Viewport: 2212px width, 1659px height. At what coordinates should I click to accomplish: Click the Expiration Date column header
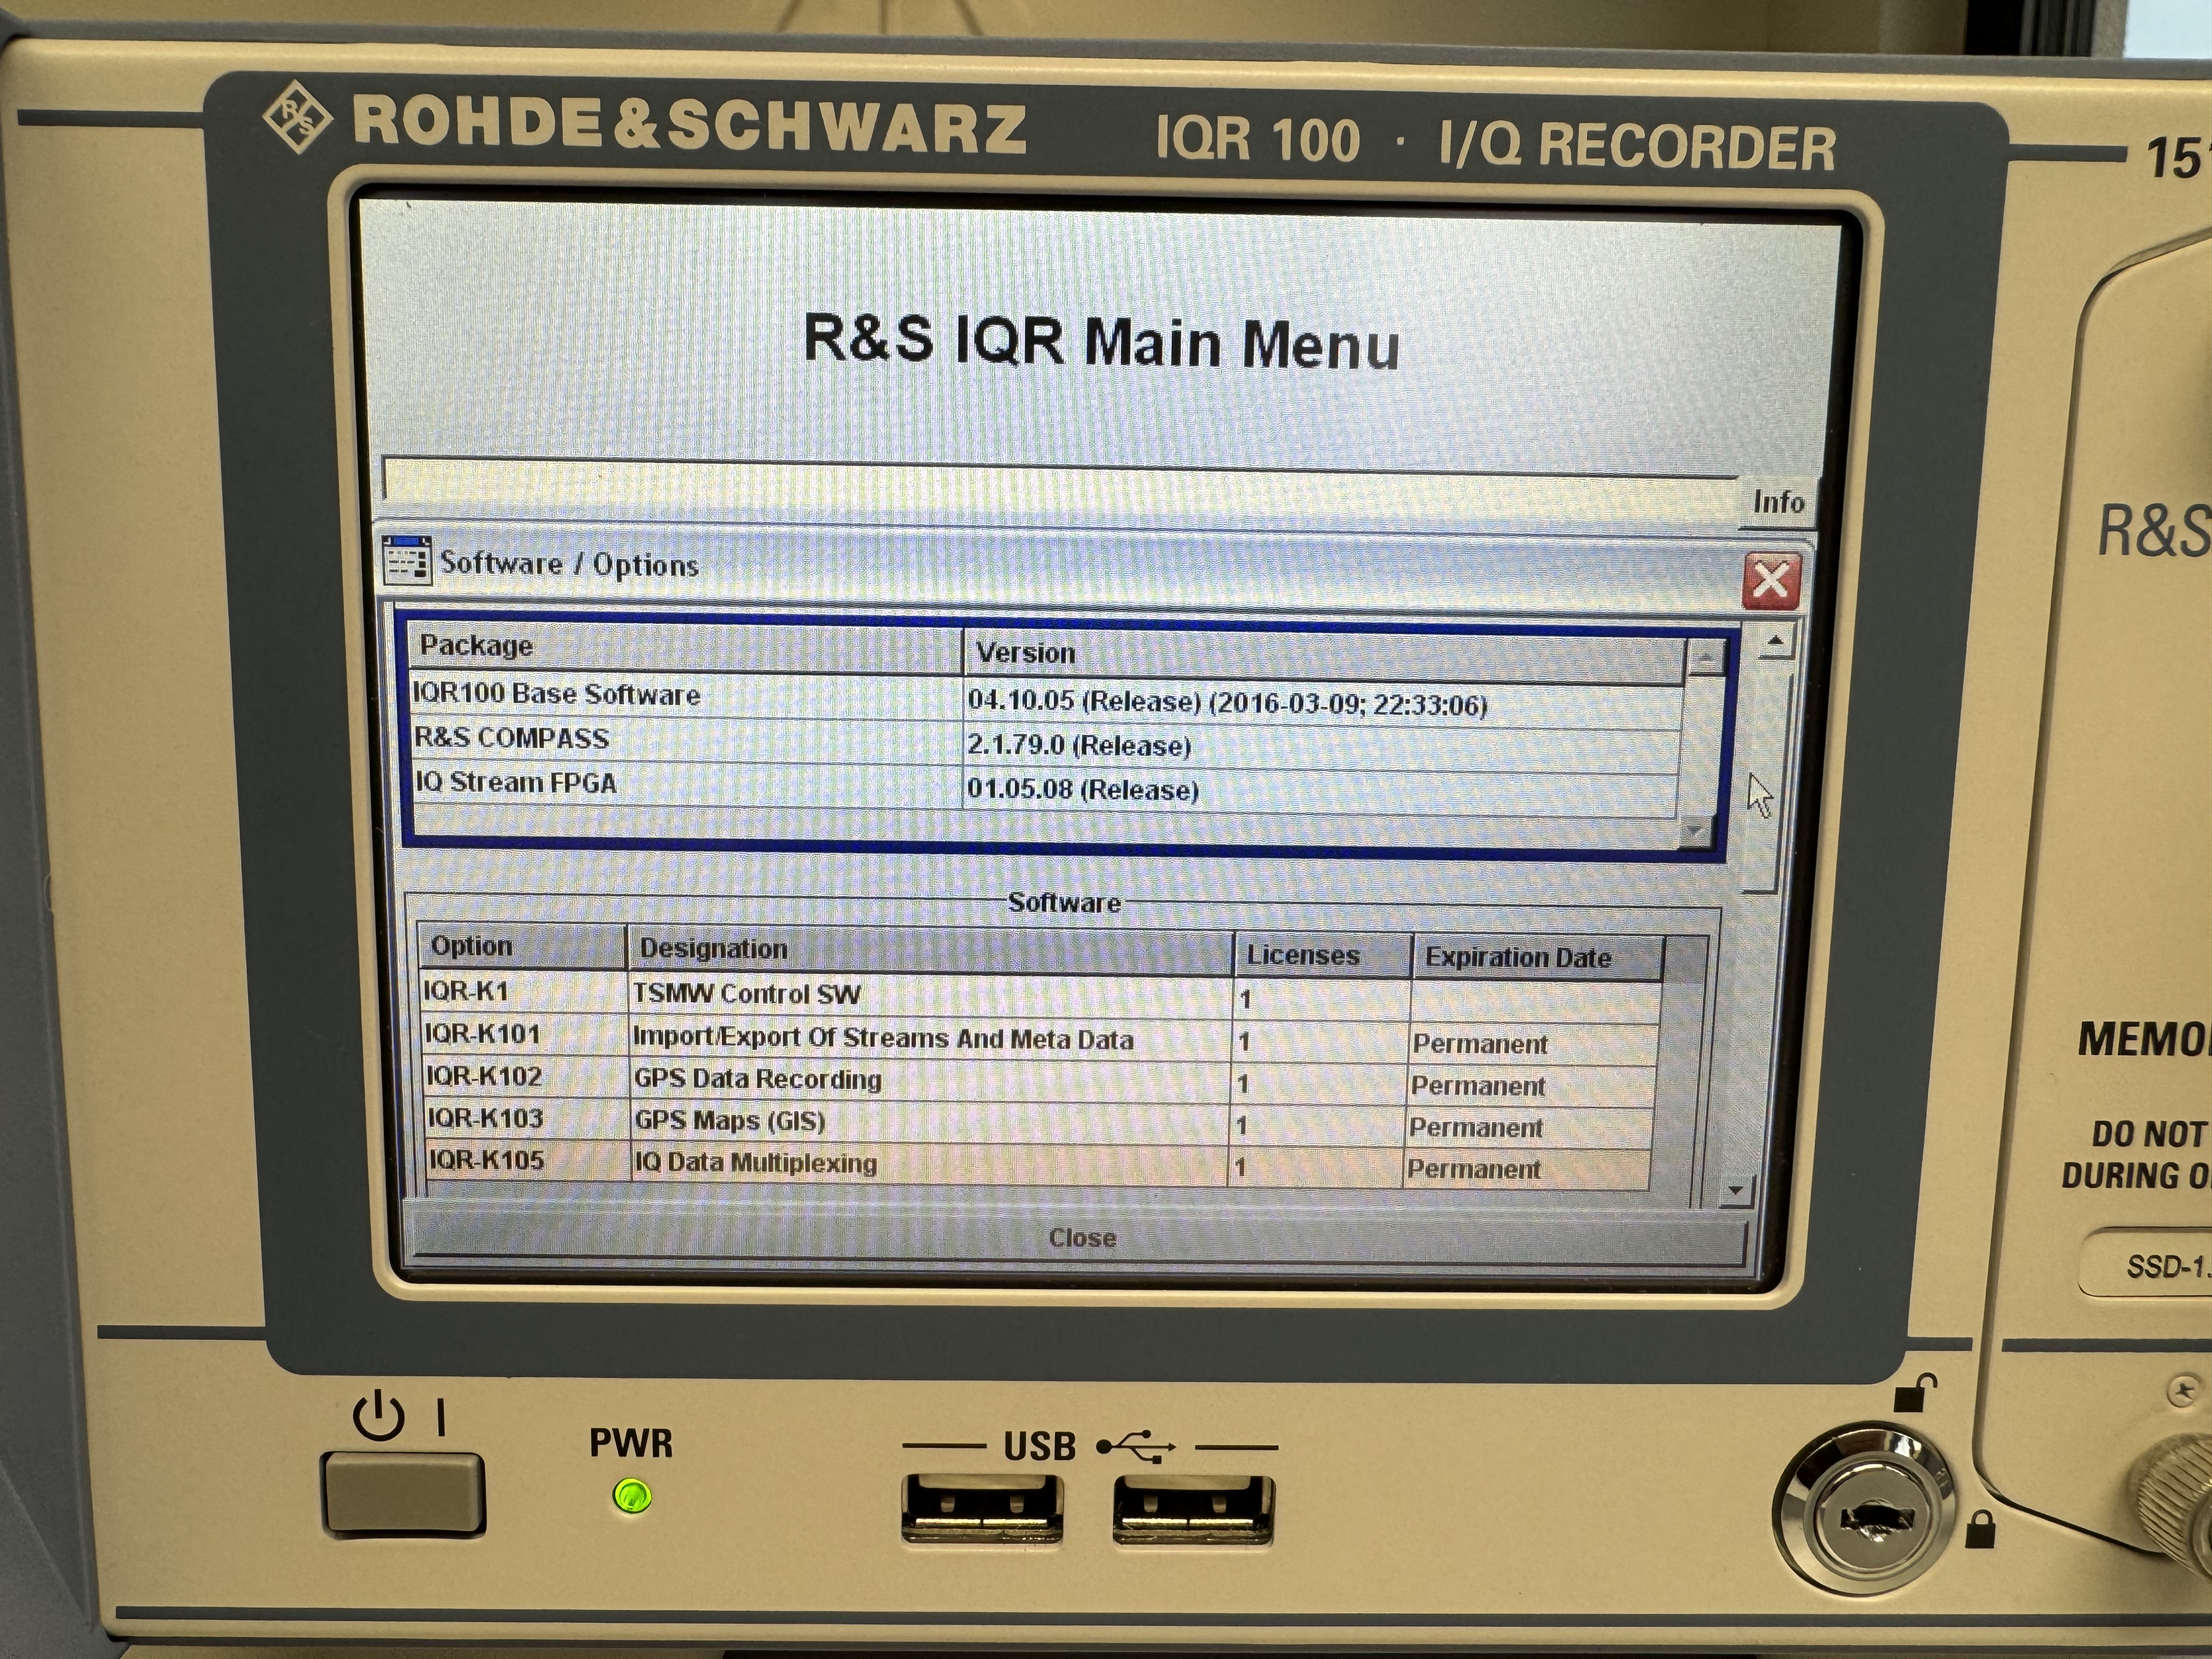[1538, 958]
